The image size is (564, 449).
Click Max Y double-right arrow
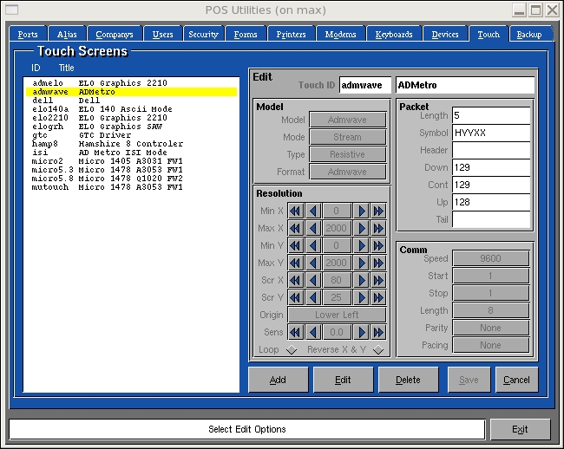click(x=378, y=263)
